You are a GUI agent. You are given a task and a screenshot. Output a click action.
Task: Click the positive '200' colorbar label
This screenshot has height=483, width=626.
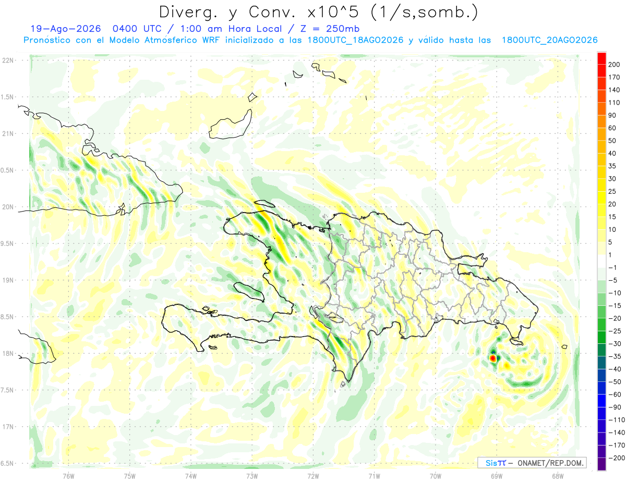coord(614,64)
